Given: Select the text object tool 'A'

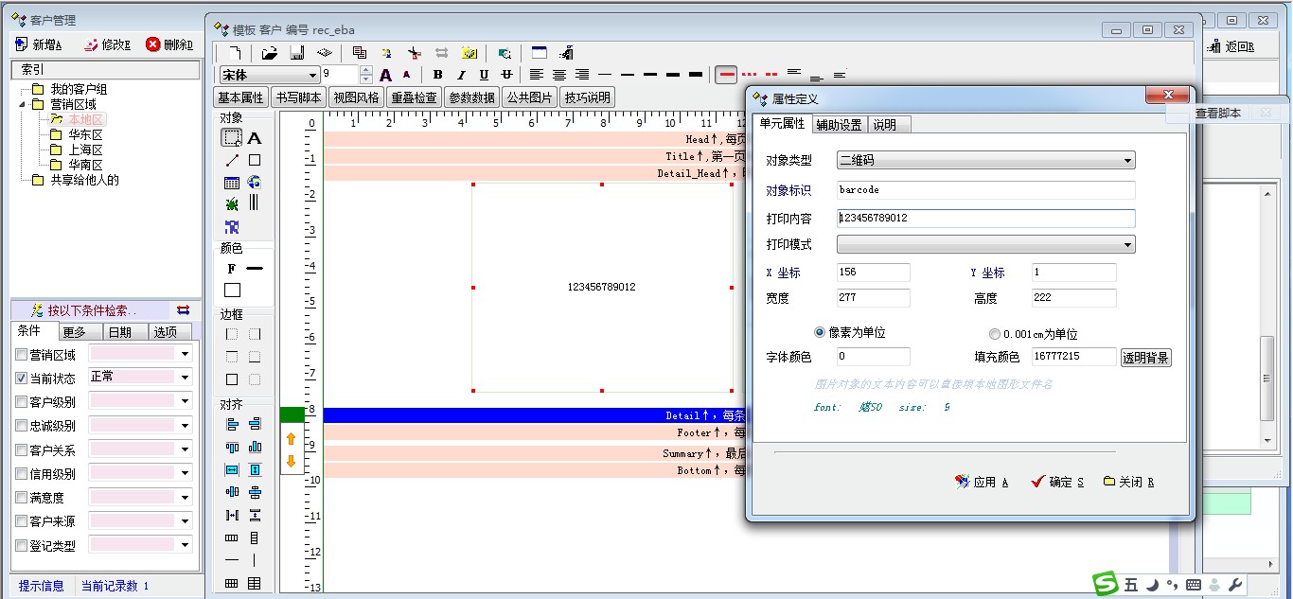Looking at the screenshot, I should [254, 138].
